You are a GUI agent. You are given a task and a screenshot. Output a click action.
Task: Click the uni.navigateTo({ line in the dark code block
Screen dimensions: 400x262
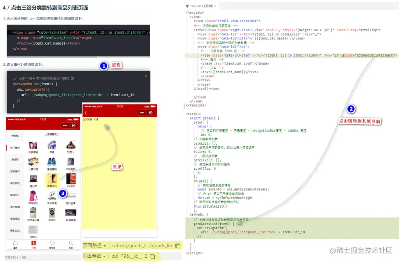coord(33,90)
